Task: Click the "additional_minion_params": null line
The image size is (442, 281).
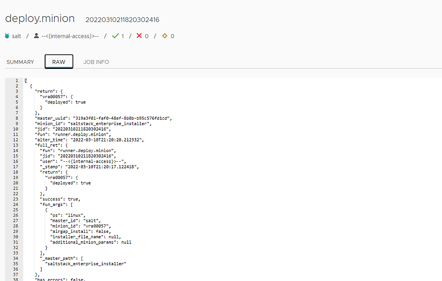Action: pos(91,242)
